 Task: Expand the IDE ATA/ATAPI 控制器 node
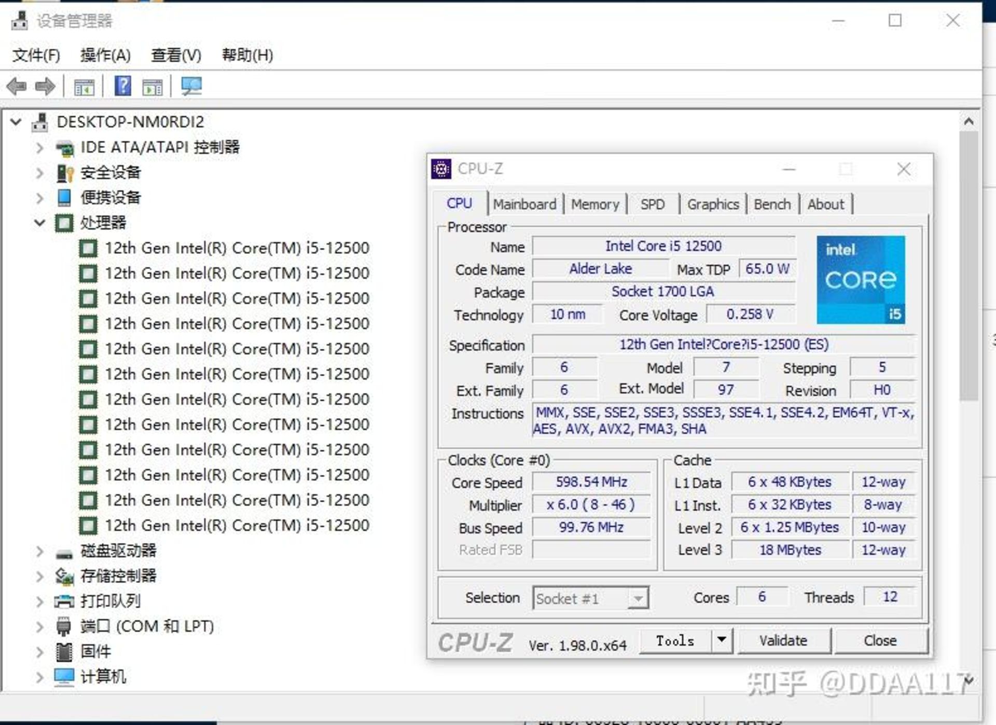tap(40, 147)
